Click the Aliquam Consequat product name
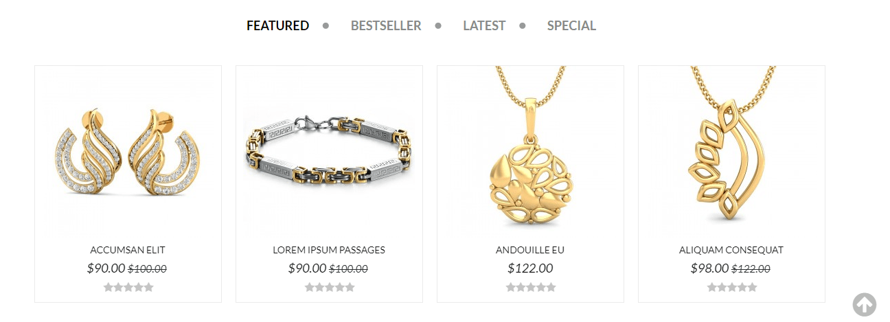Viewport: 890px width, 322px height. point(731,250)
